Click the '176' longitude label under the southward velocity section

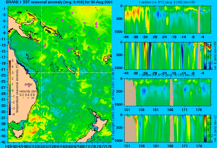pyautogui.click(x=199, y=146)
